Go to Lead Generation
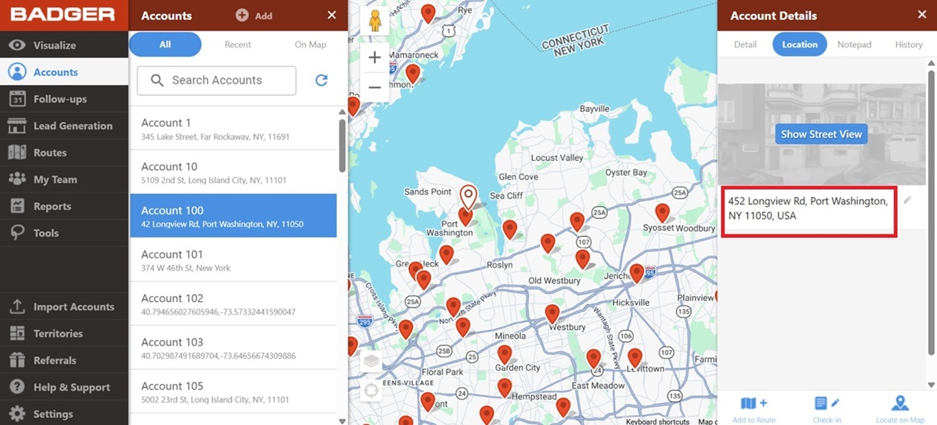Image resolution: width=937 pixels, height=425 pixels. 64,125
